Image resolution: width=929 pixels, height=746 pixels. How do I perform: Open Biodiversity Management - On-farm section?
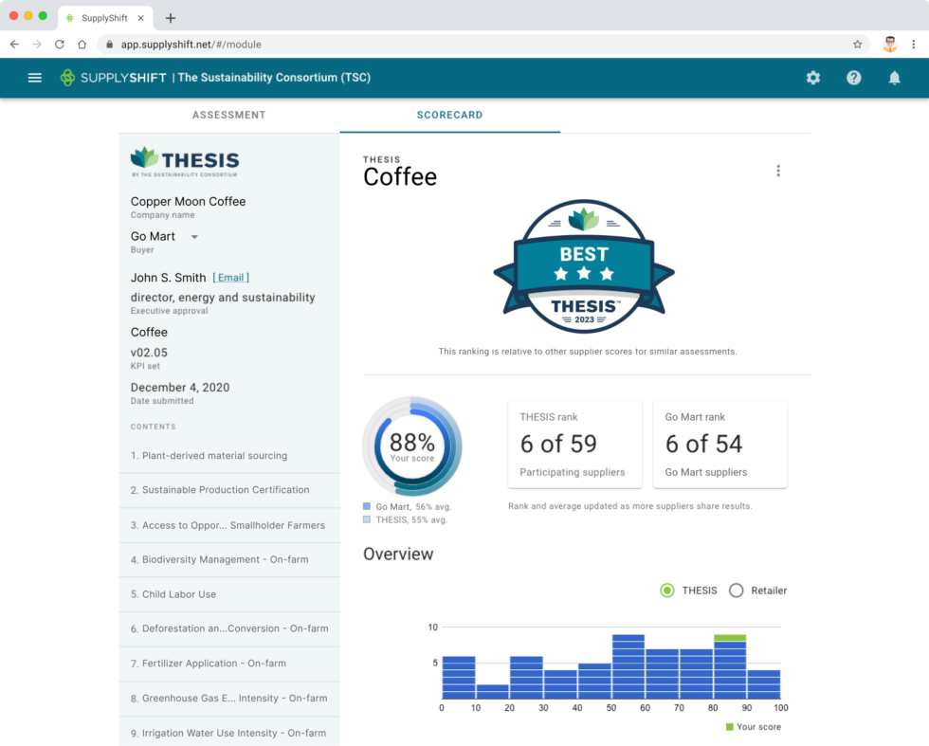pyautogui.click(x=229, y=559)
